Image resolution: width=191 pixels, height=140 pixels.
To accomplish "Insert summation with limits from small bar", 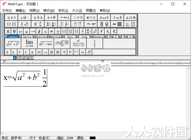I will pos(89,31).
